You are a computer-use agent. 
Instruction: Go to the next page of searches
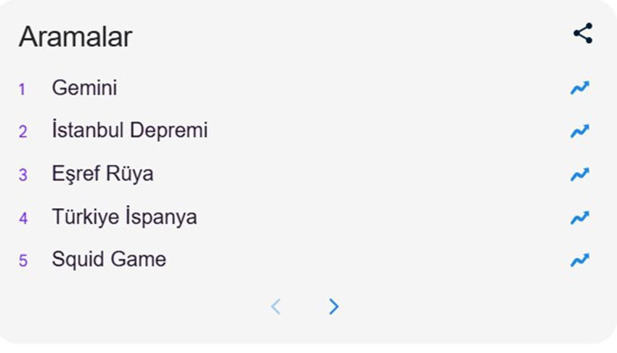[333, 307]
